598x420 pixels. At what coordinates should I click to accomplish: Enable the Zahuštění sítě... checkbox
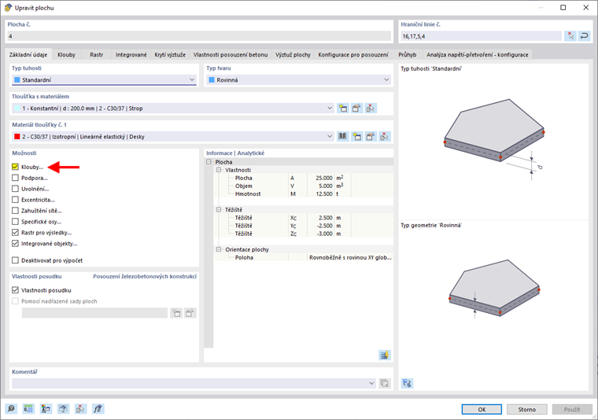[15, 210]
